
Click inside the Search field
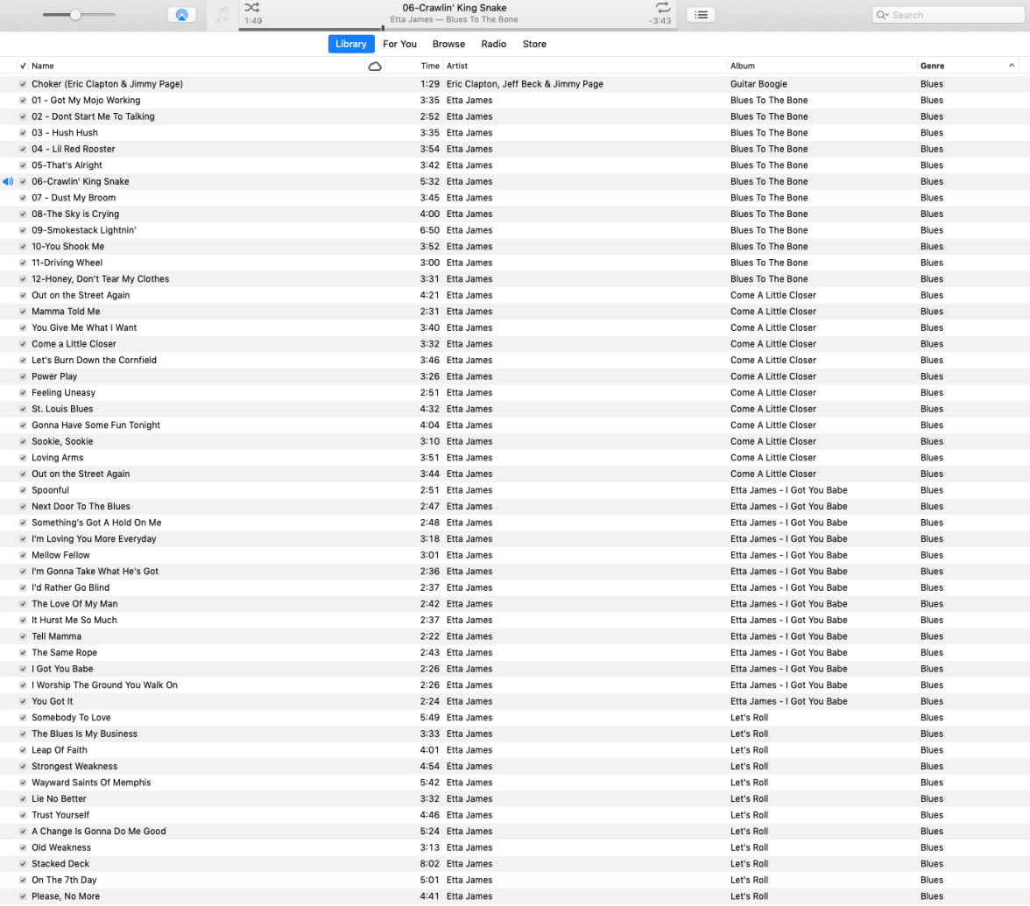[946, 14]
